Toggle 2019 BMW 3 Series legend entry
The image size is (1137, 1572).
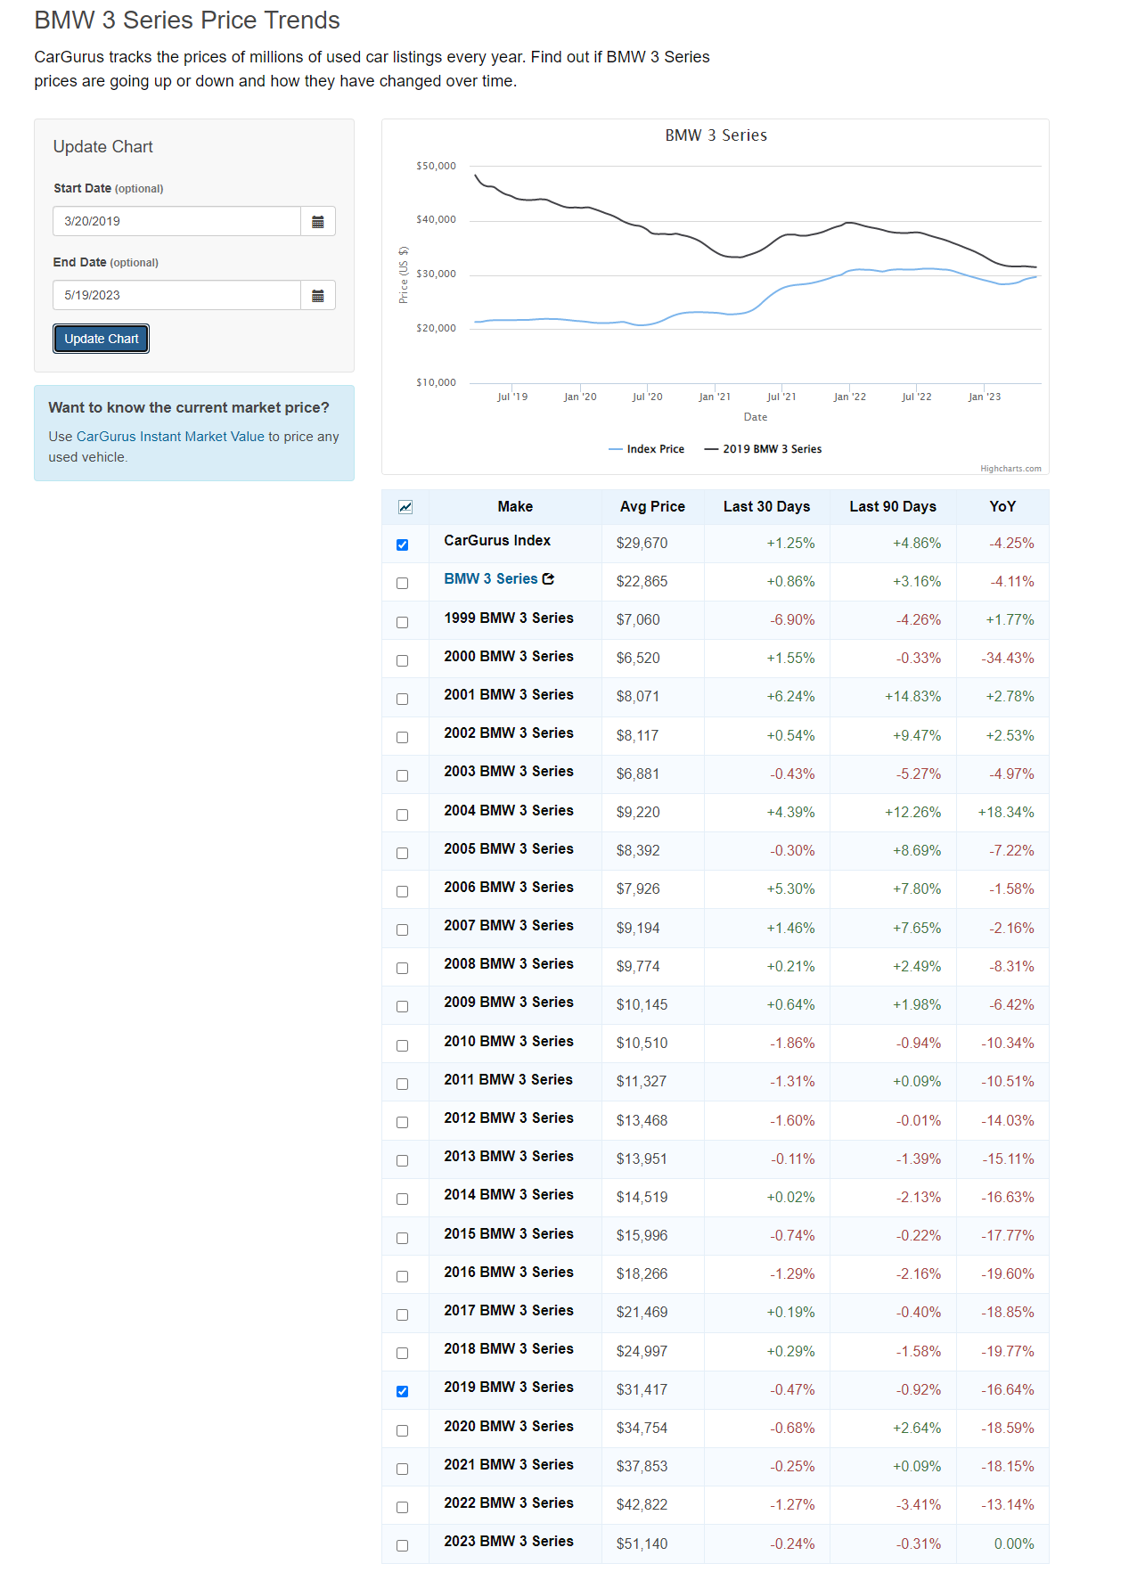tap(764, 449)
